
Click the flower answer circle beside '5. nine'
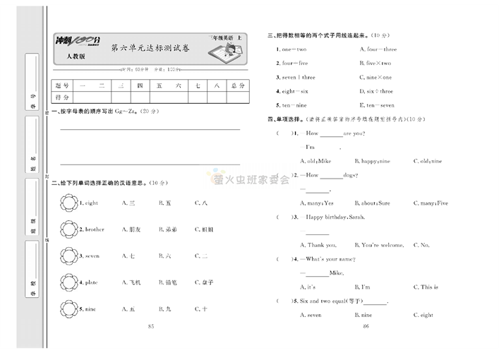pyautogui.click(x=68, y=309)
